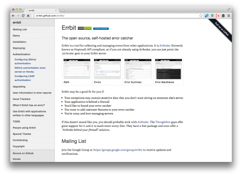242x176 pixels.
Task: Open GitHub authentication when served on Heroku
Action: tap(30, 70)
